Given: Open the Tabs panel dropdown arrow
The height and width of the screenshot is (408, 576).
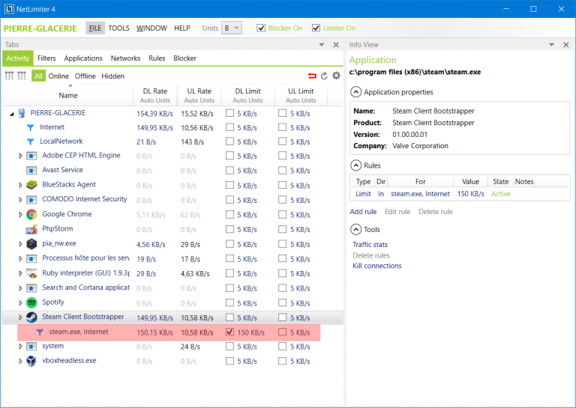Looking at the screenshot, I should tap(322, 45).
